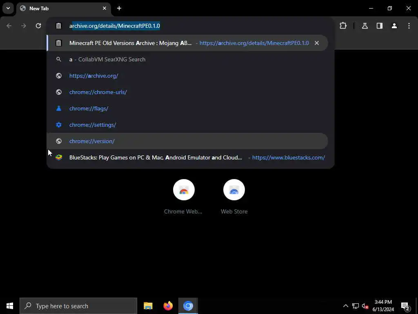The width and height of the screenshot is (418, 314).
Task: Click the globe icon beside chrome://version/
Action: pos(59,141)
